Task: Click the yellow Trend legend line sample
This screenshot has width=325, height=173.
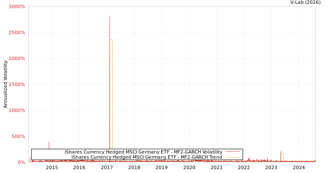Action: [x=233, y=157]
